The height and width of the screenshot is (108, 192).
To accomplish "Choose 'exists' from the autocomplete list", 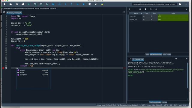I will coord(33,73).
